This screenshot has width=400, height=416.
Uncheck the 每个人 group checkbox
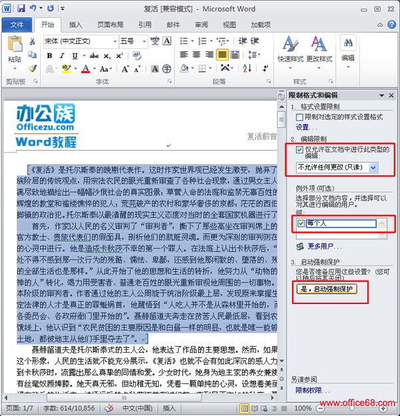click(302, 223)
